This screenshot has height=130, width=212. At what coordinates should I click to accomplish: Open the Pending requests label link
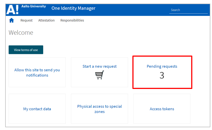162,67
